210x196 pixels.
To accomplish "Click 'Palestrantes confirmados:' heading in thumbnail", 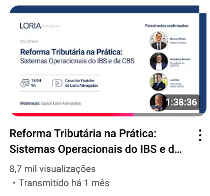I will point(167,25).
